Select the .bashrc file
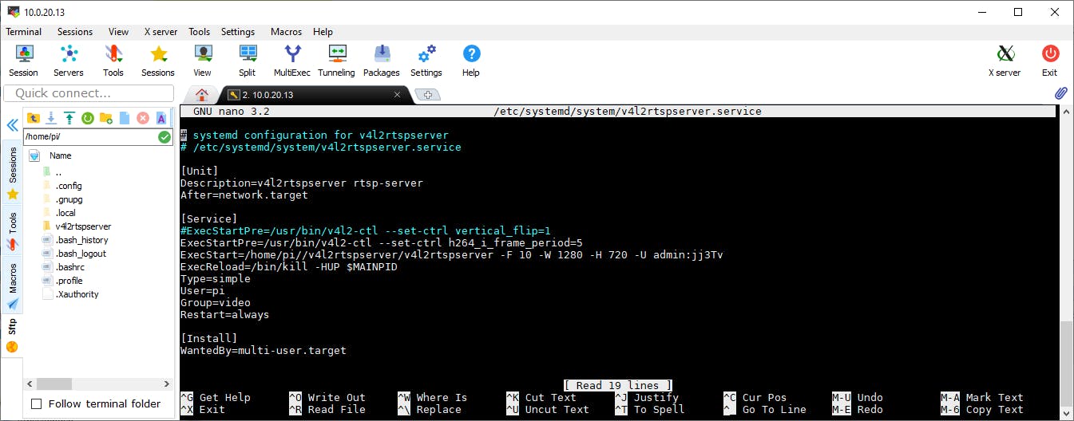Screen dimensions: 1074x421 click(70, 267)
